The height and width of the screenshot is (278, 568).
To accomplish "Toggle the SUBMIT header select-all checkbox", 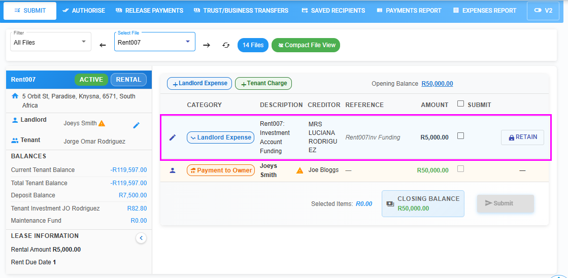I will point(460,104).
